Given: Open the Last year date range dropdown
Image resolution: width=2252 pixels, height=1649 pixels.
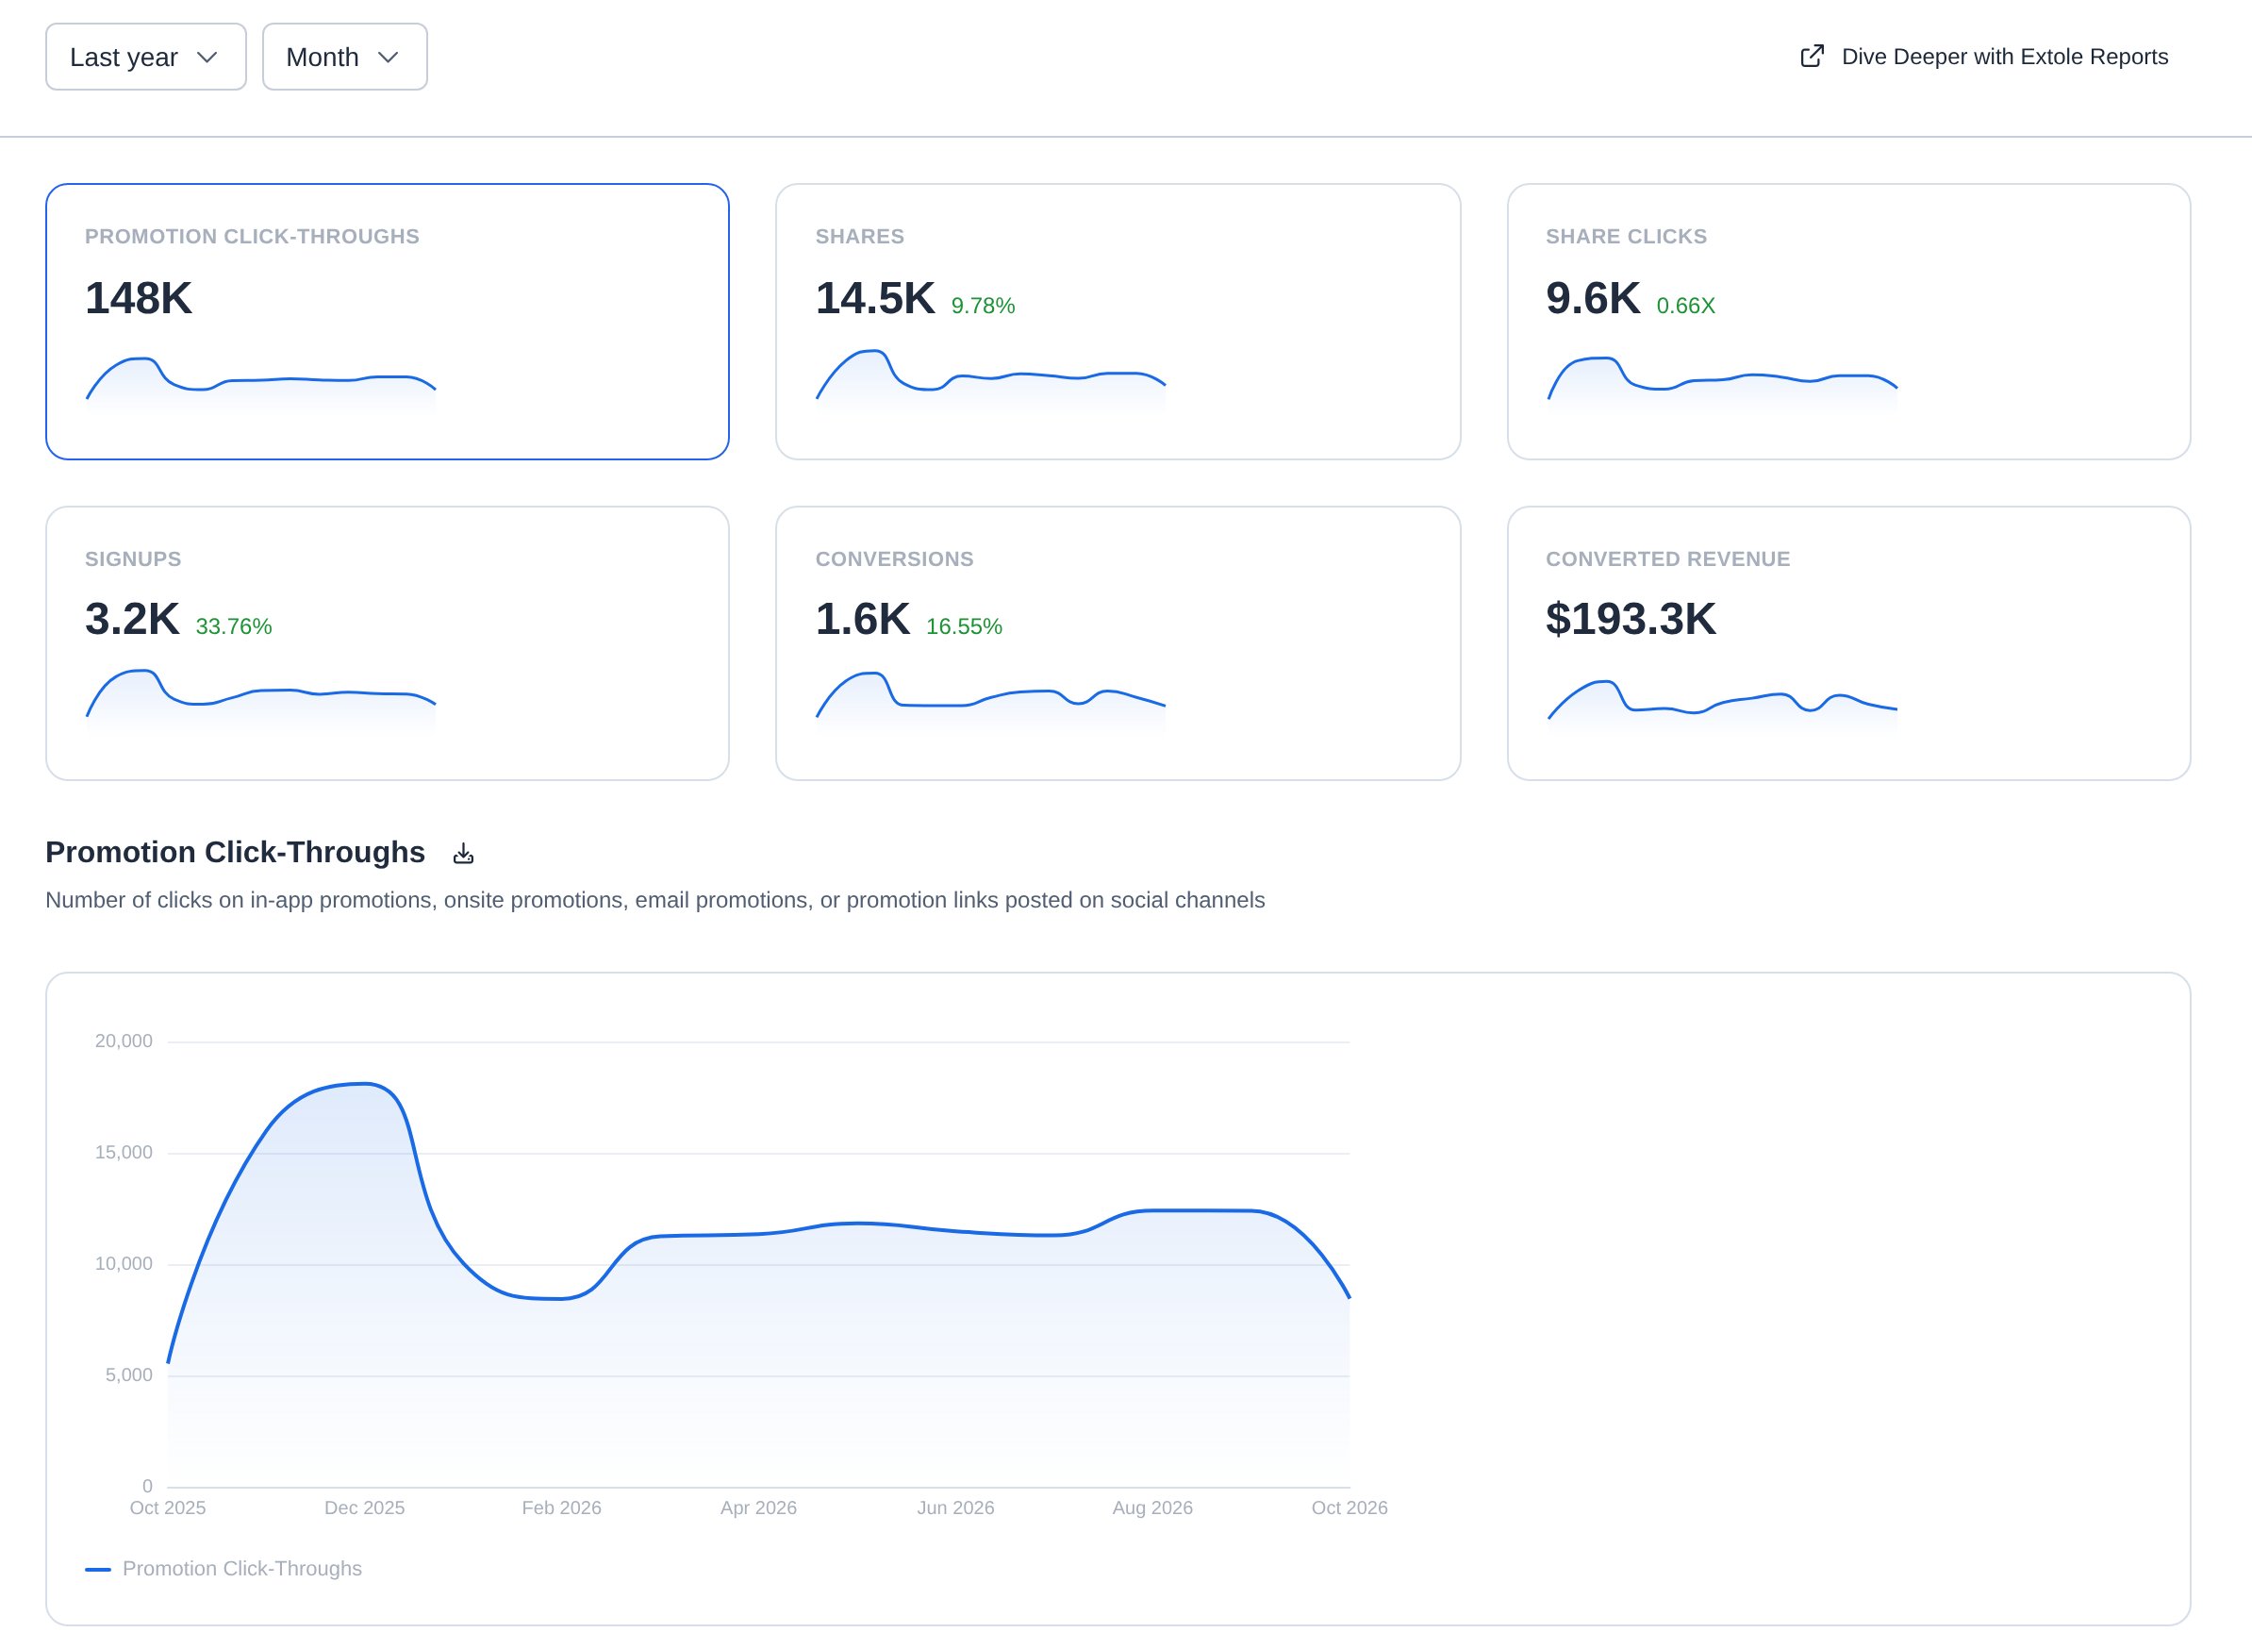Looking at the screenshot, I should tap(145, 57).
